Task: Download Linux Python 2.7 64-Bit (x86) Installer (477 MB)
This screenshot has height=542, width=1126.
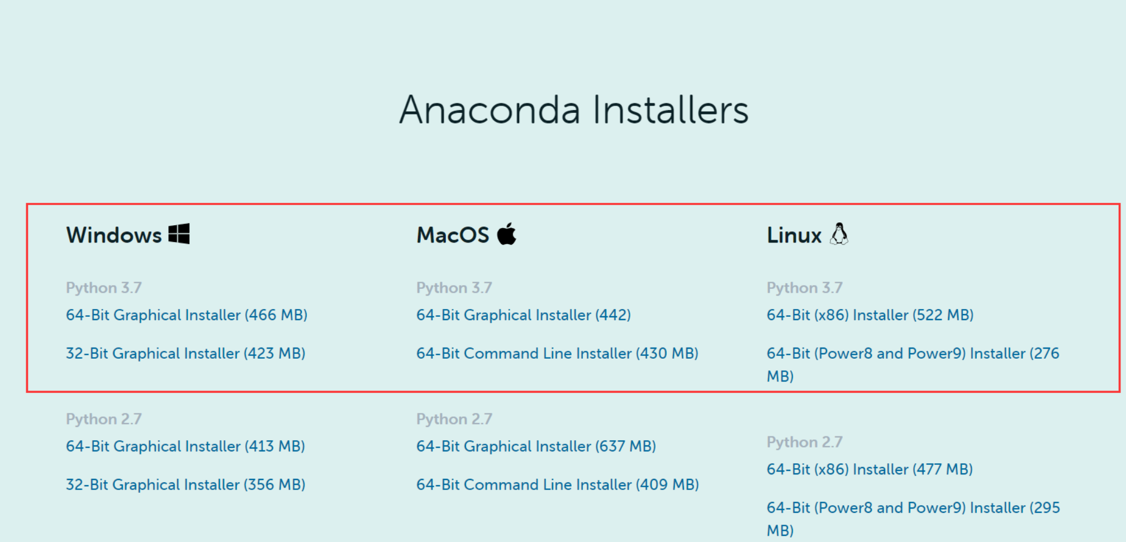Action: tap(870, 469)
